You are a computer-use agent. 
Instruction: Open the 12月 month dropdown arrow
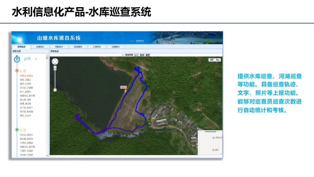(36, 59)
